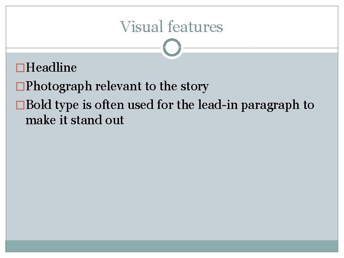The height and width of the screenshot is (258, 344).
Task: Click the 'Headline' bullet text
Action: pos(51,68)
